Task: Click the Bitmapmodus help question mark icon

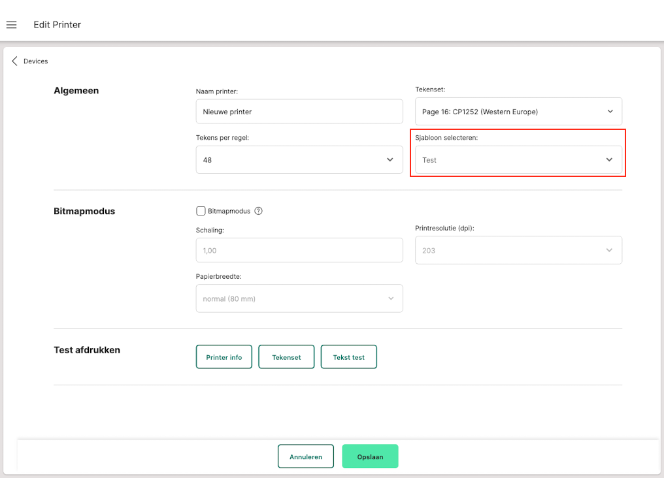Action: pos(258,211)
